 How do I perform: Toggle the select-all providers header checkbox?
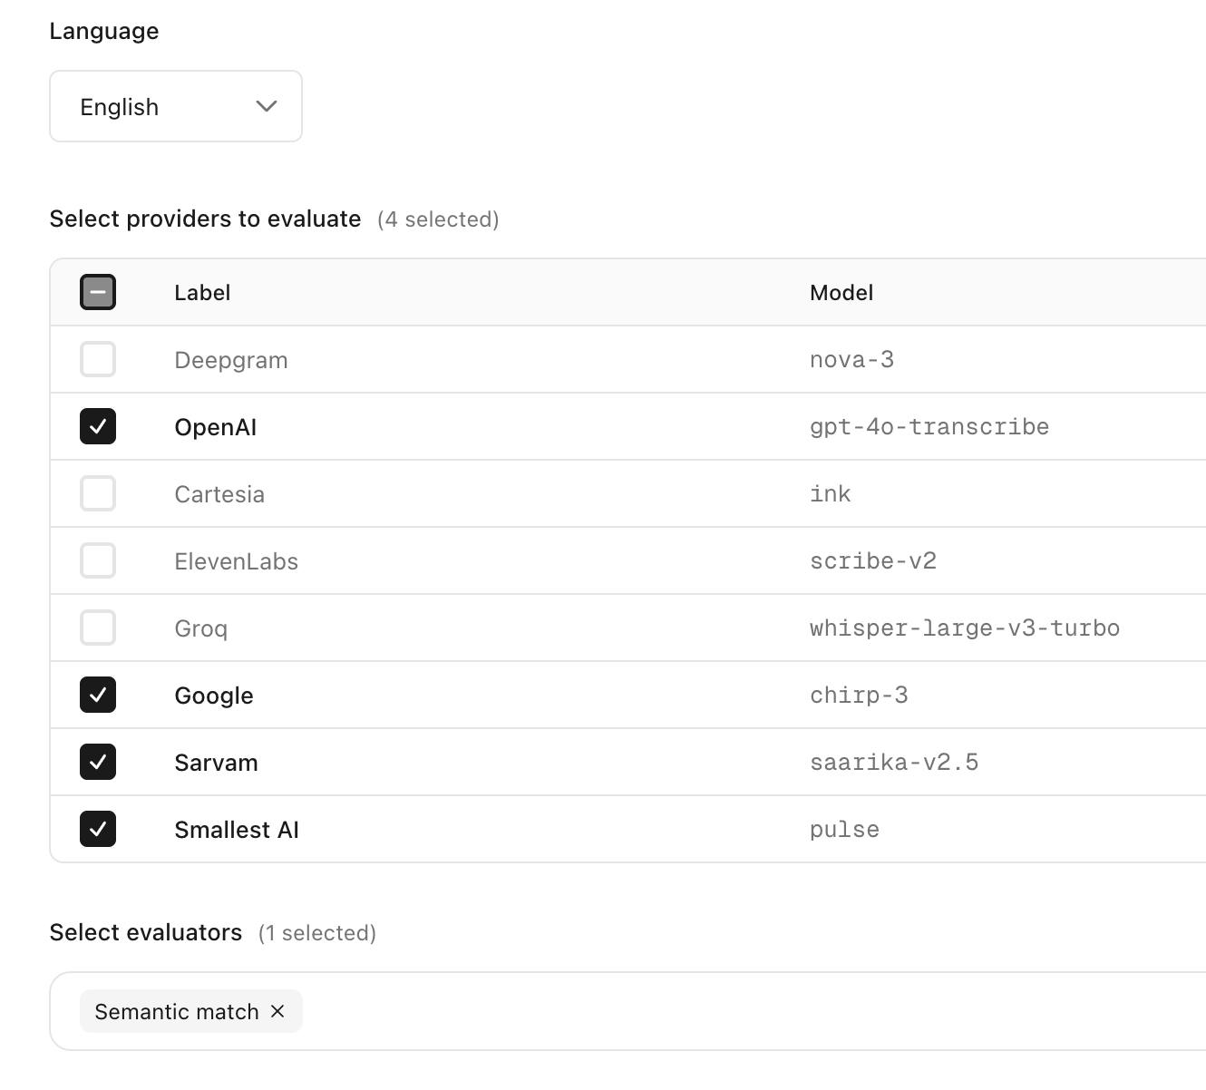(x=98, y=292)
